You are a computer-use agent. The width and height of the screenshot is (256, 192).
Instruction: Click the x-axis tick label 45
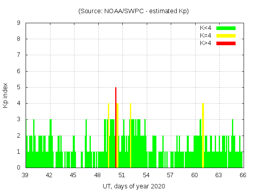click(x=74, y=175)
